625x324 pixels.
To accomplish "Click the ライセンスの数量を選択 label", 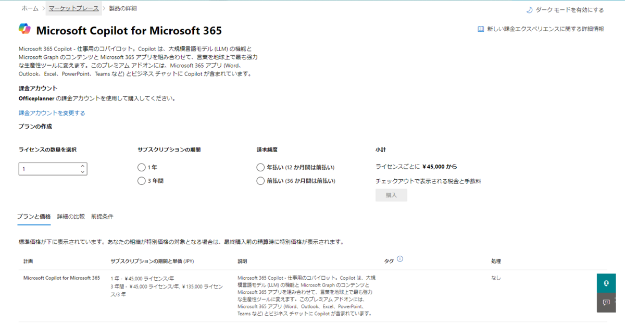I will click(47, 149).
